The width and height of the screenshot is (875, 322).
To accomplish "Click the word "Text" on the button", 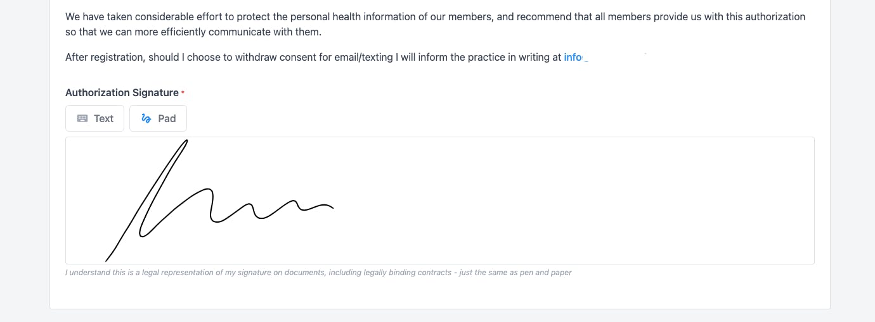I will (103, 118).
